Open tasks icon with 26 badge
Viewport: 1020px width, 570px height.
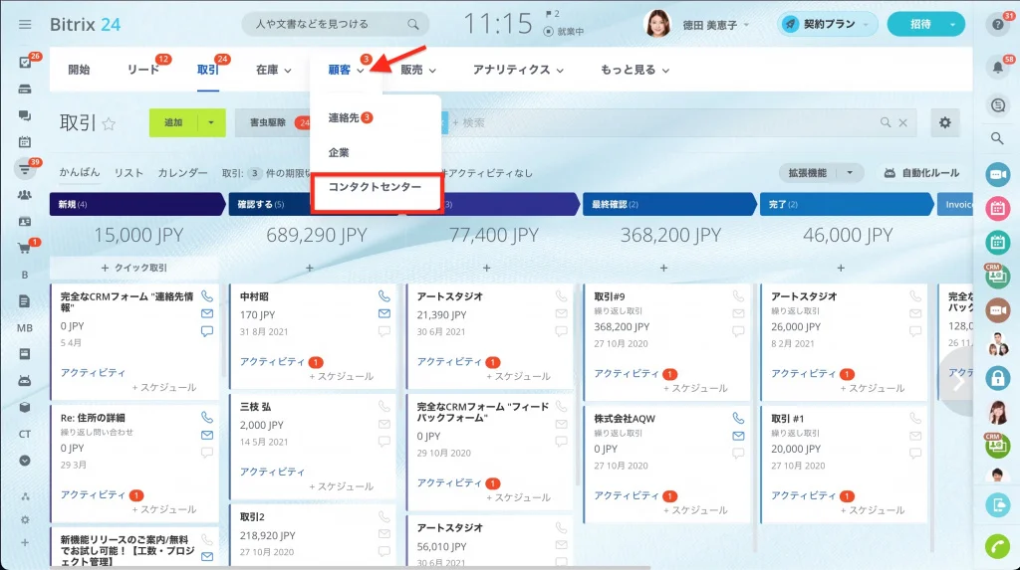[x=25, y=63]
